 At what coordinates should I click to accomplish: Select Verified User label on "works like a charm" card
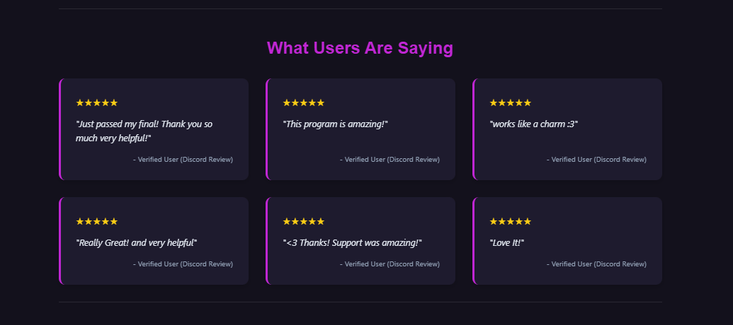pos(596,160)
